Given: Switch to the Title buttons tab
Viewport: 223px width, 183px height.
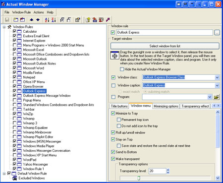Looking at the screenshot, I should pos(119,106).
